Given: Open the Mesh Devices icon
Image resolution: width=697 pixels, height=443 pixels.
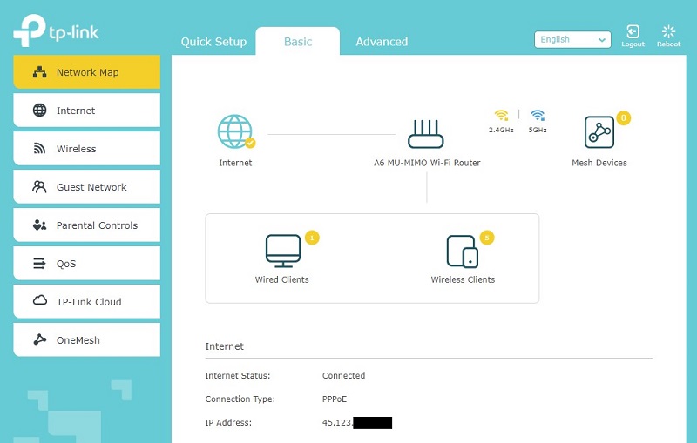Looking at the screenshot, I should click(599, 132).
